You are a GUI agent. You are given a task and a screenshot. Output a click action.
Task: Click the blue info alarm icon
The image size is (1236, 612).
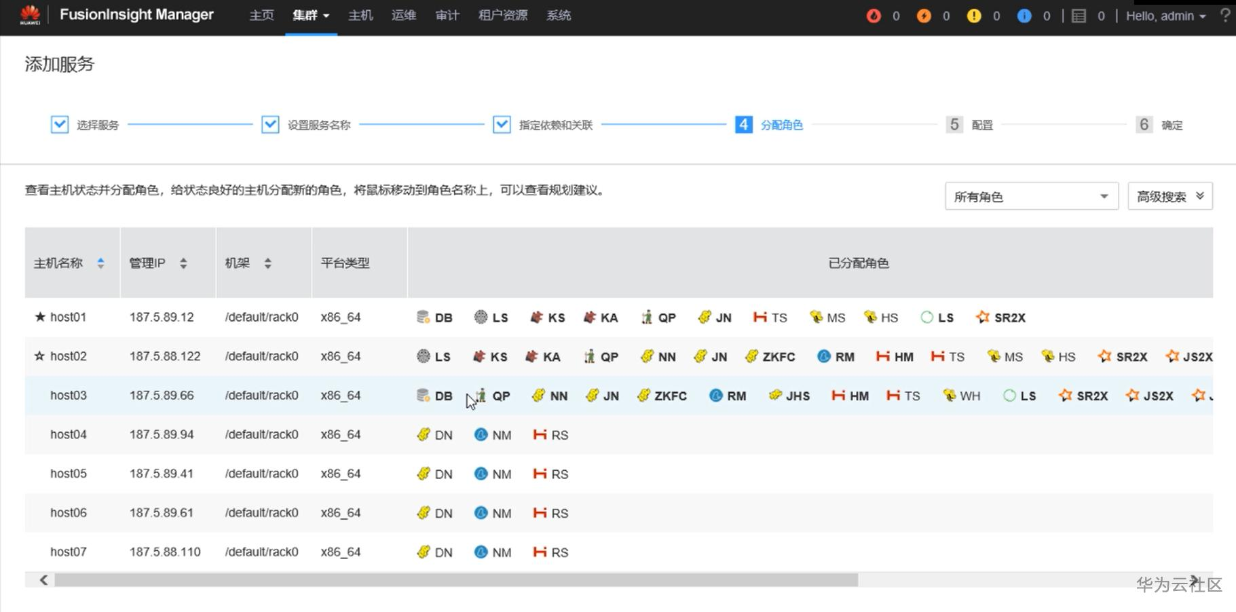1024,16
